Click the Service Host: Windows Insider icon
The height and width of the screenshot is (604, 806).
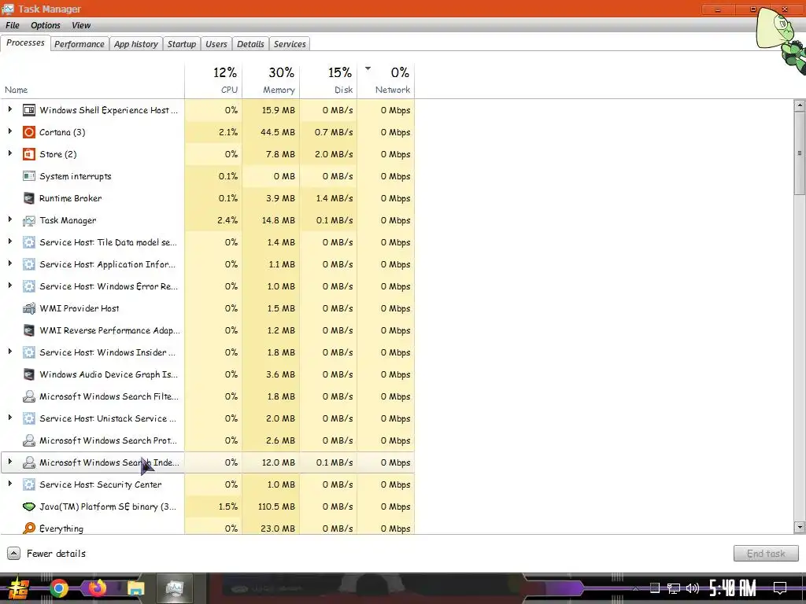[x=29, y=352]
